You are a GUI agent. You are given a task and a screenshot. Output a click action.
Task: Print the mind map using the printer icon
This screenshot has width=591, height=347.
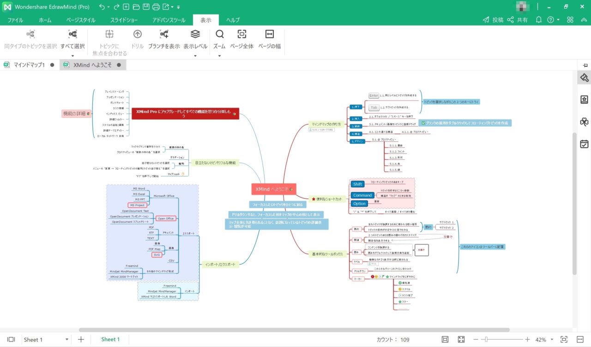pyautogui.click(x=156, y=7)
